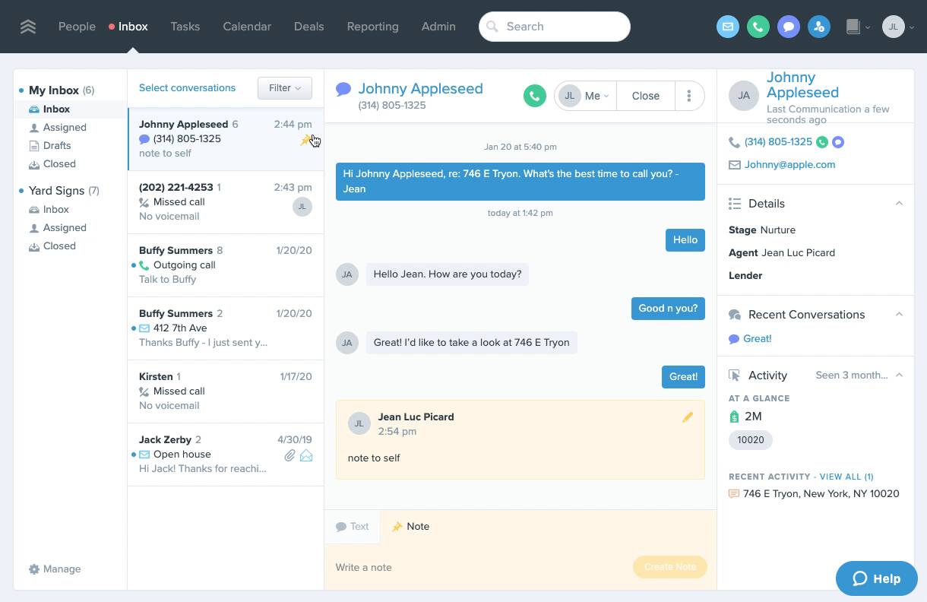This screenshot has height=602, width=927.
Task: Collapse the Details section
Action: [899, 204]
